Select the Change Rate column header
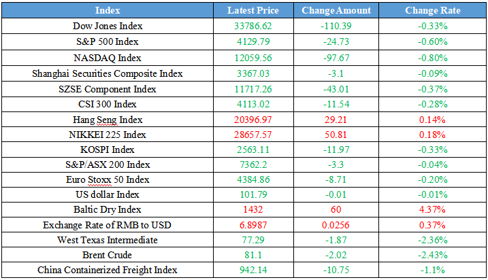Viewport: 488px width, 280px height. pos(432,10)
